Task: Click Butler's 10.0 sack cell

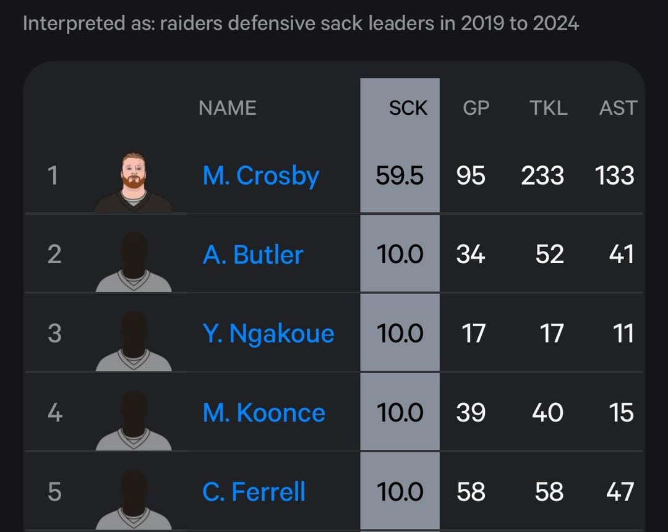Action: click(x=399, y=254)
